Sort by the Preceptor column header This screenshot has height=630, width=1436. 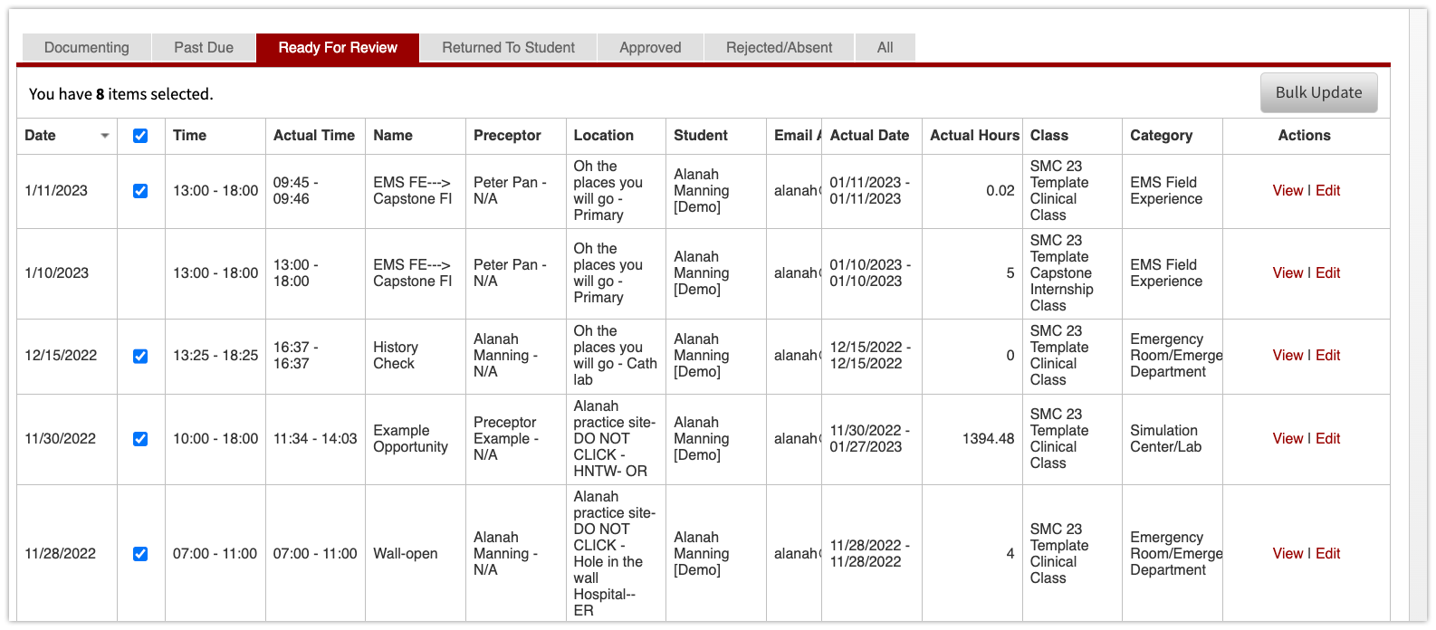tap(507, 136)
